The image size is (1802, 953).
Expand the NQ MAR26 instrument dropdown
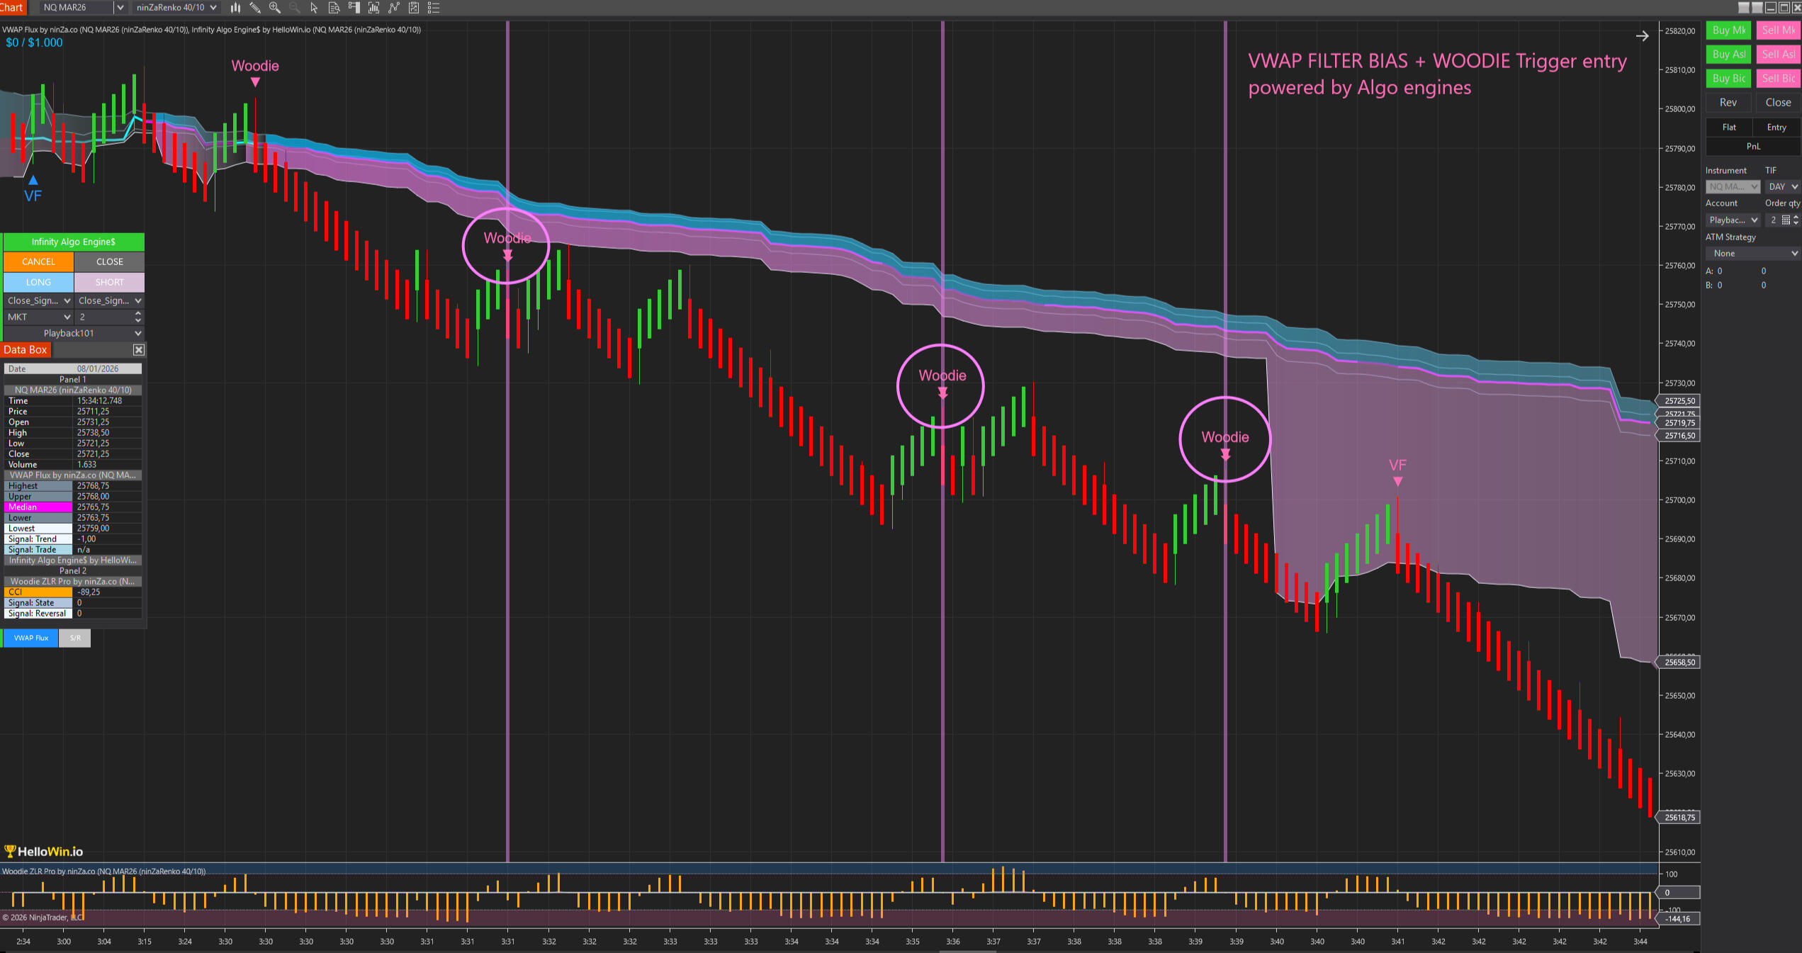point(120,8)
